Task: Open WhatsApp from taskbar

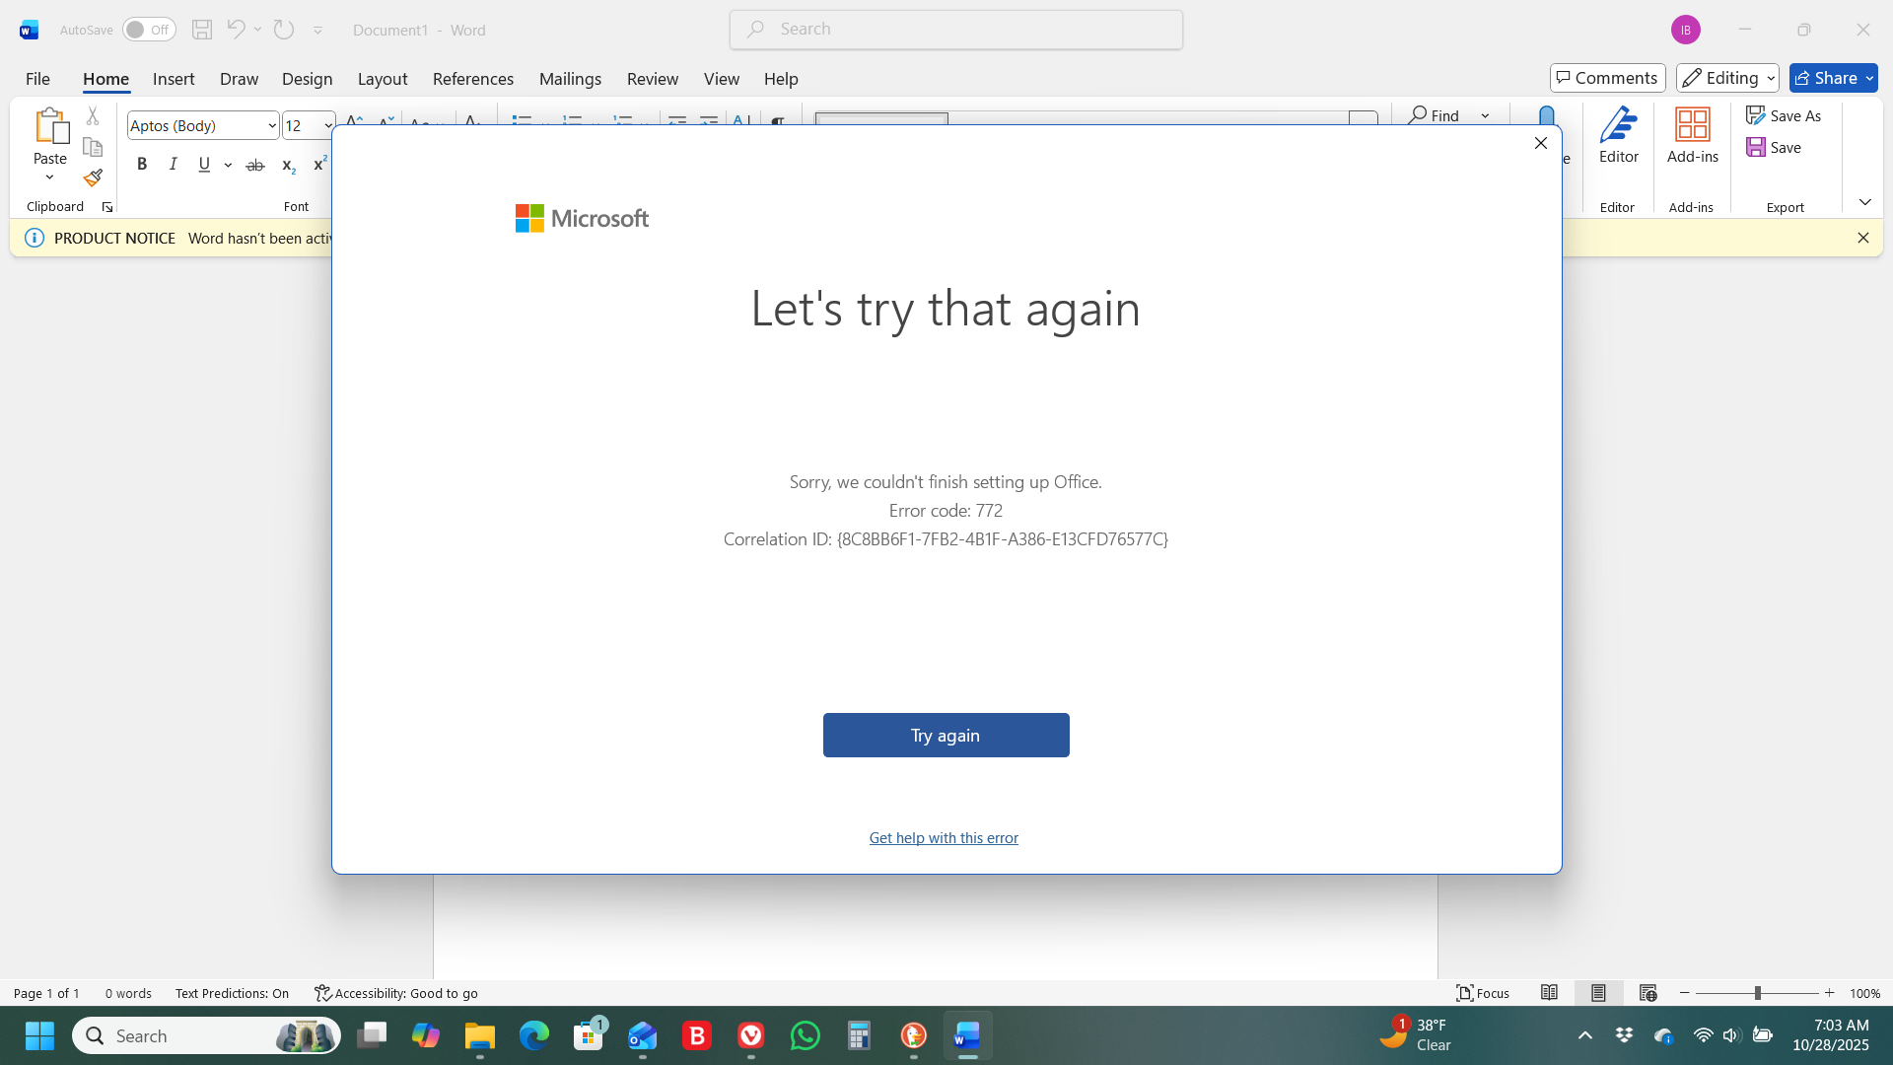Action: pyautogui.click(x=806, y=1035)
